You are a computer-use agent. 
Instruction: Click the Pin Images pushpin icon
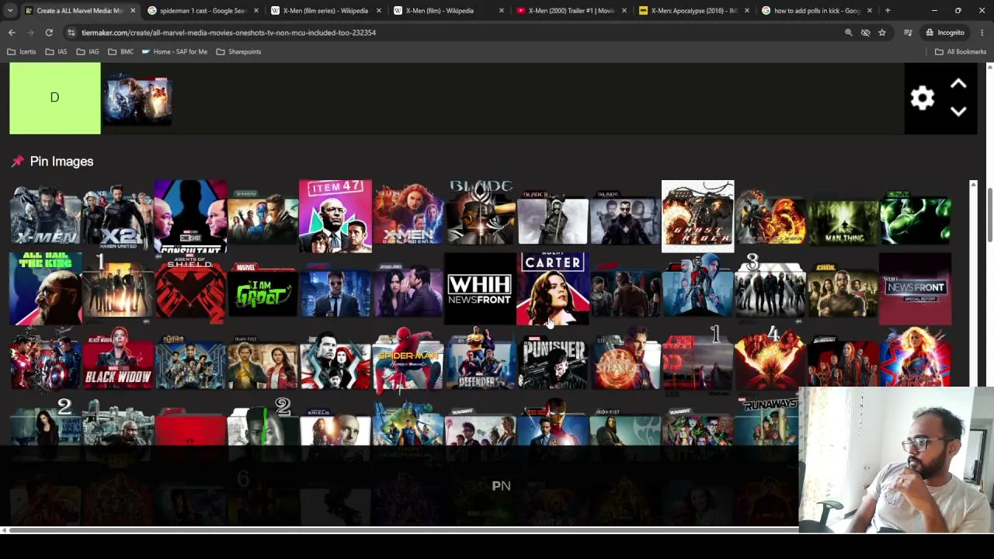click(17, 161)
